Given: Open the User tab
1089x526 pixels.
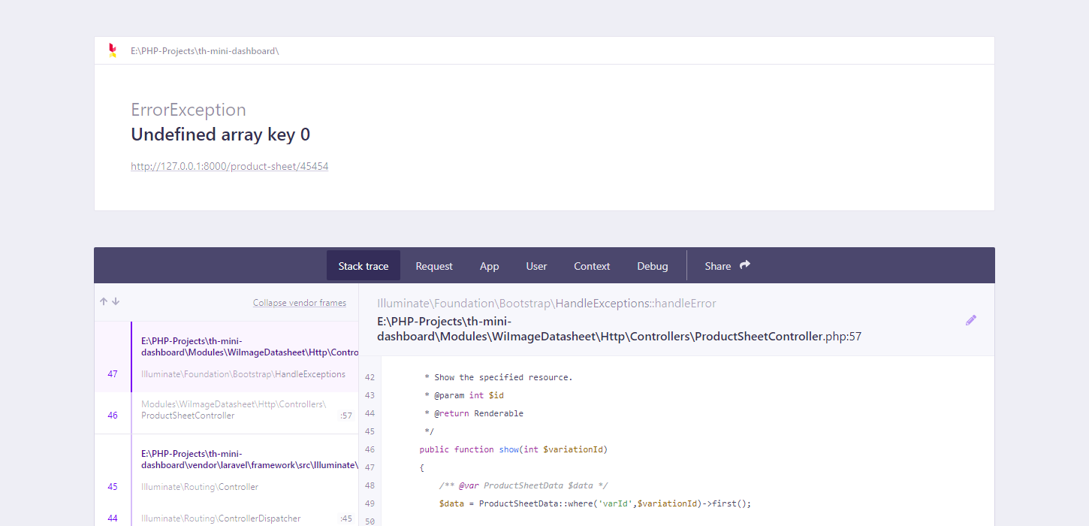Looking at the screenshot, I should (536, 266).
